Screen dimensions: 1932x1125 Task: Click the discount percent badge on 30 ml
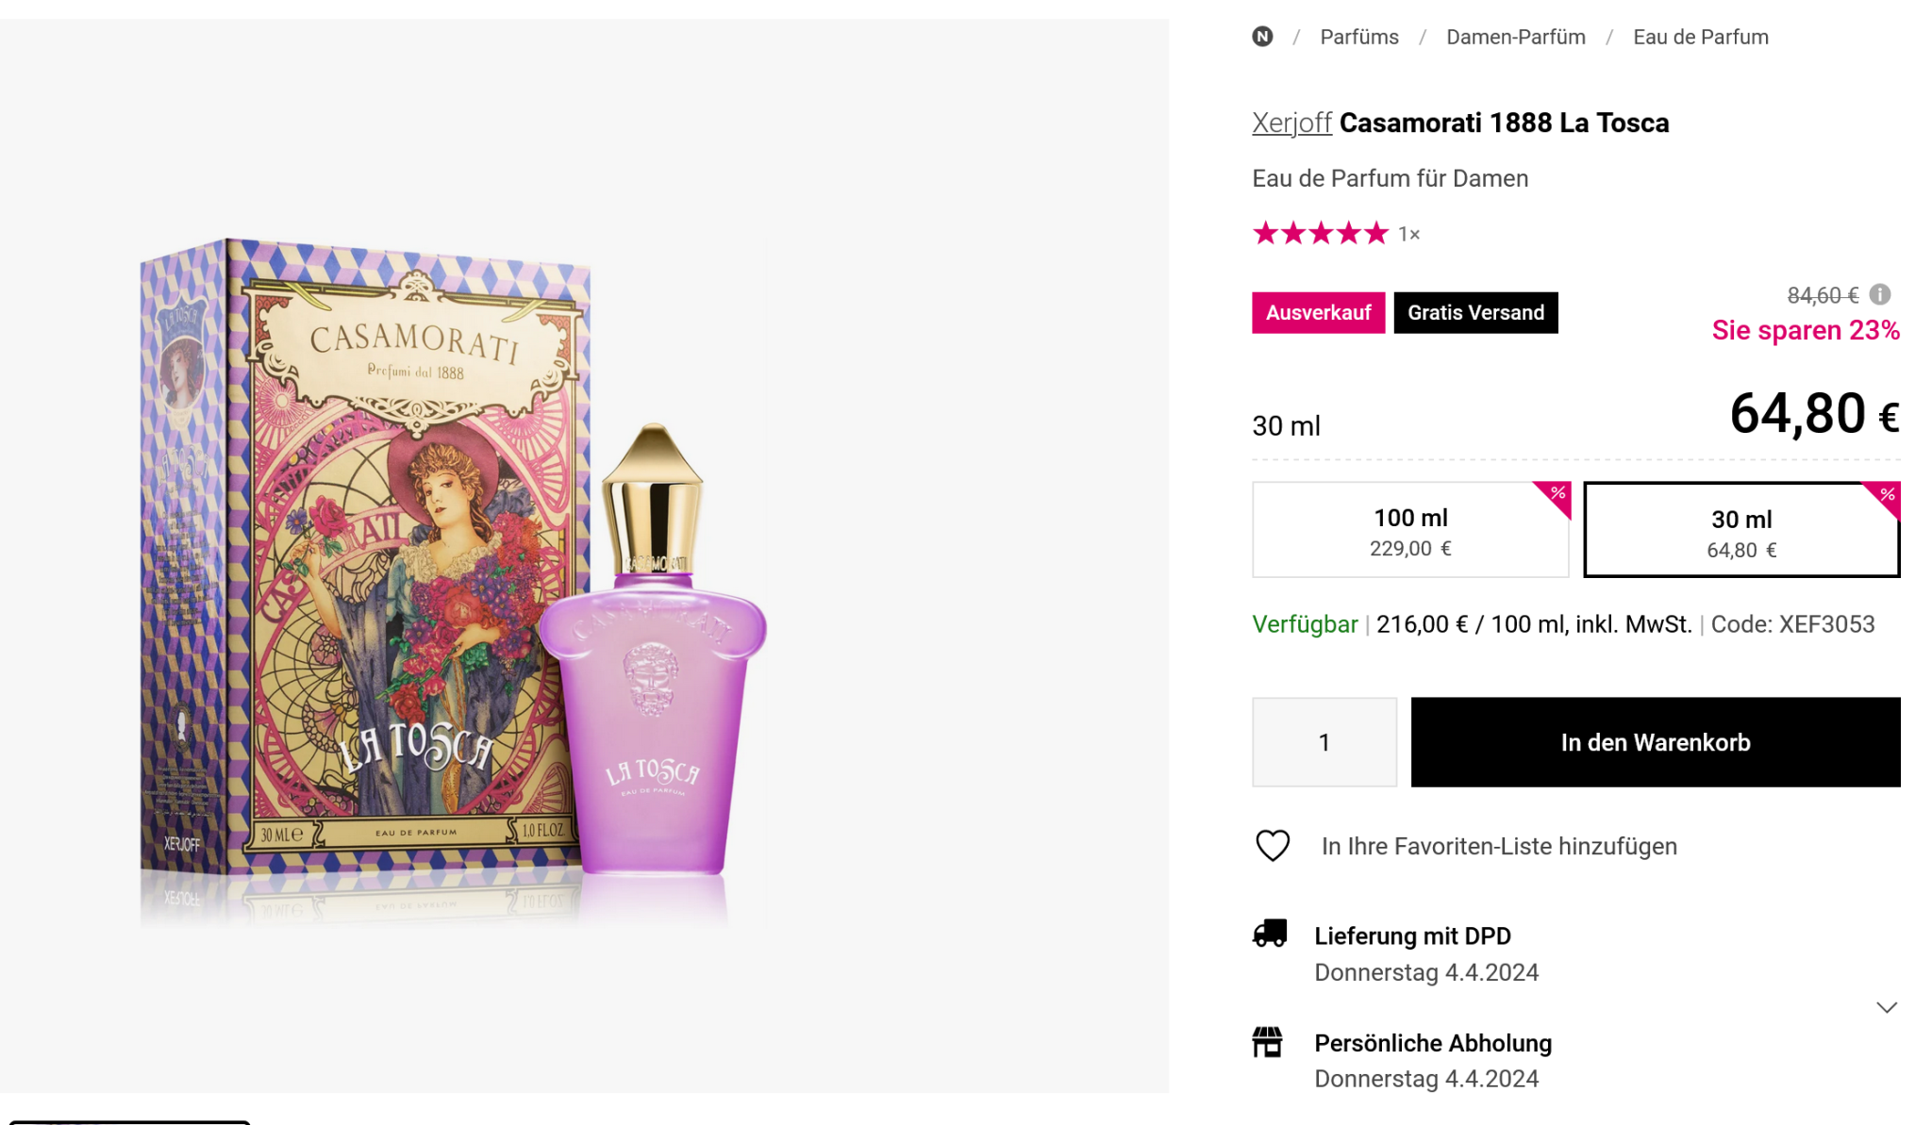pyautogui.click(x=1886, y=496)
